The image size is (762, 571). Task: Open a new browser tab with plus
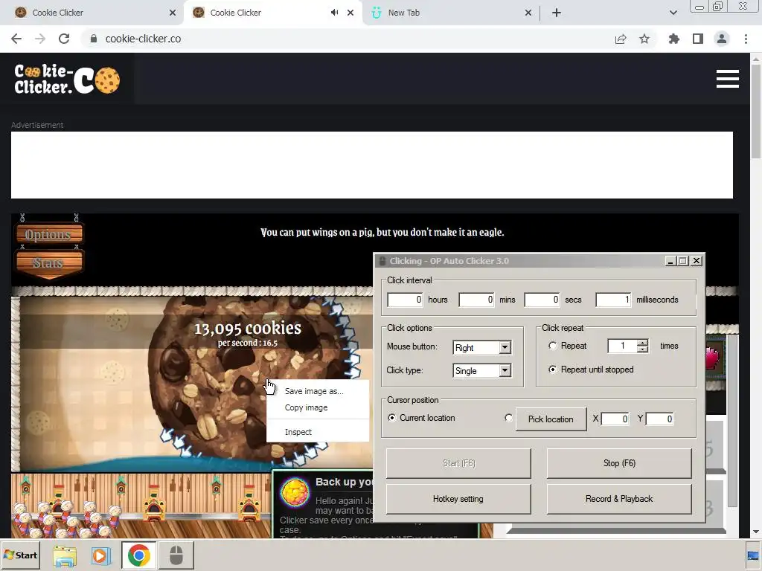tap(557, 13)
